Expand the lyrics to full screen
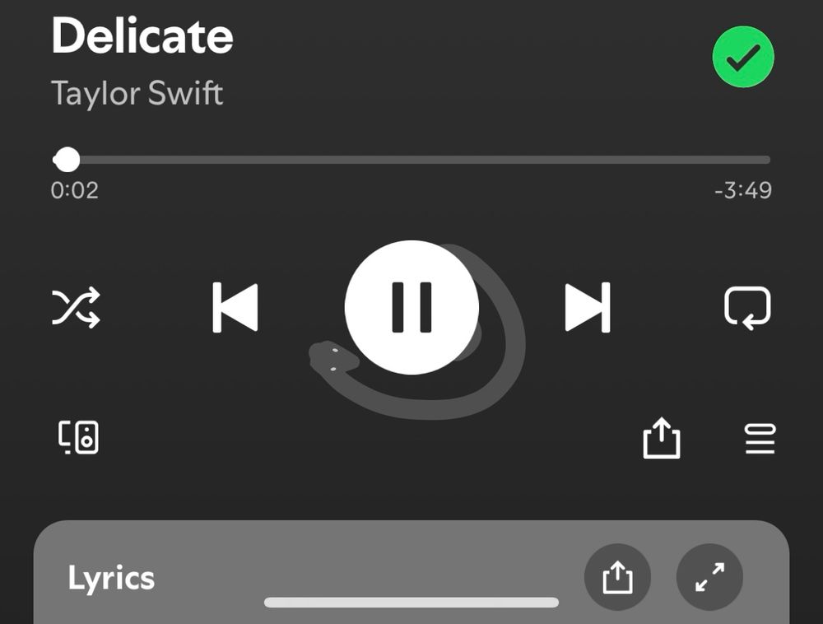The image size is (823, 624). pyautogui.click(x=709, y=577)
